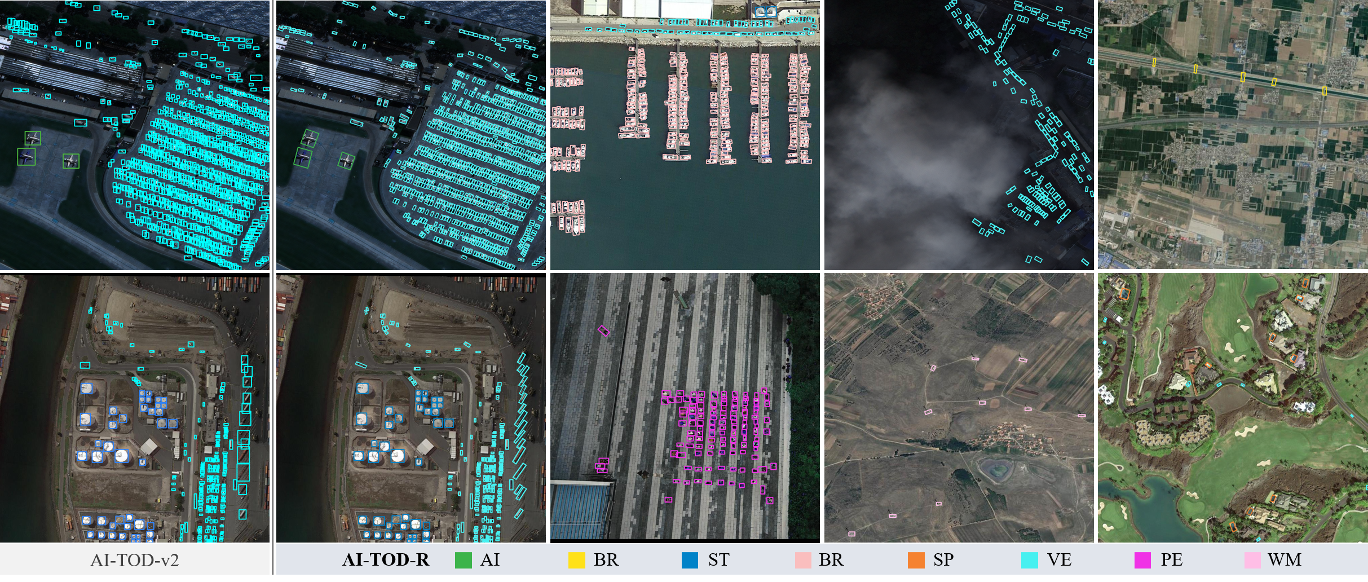Image resolution: width=1368 pixels, height=582 pixels.
Task: Select the storage tank port image with rotated boxes
Action: [411, 408]
